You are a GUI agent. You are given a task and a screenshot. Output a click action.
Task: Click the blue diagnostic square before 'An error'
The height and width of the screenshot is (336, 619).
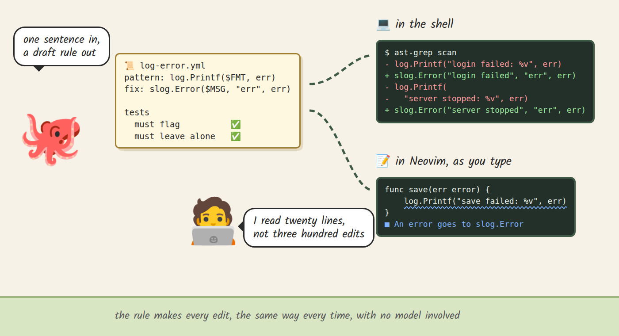pyautogui.click(x=387, y=224)
